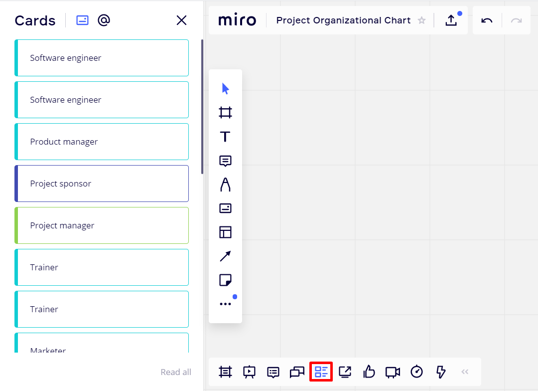Open the voting thumbs-up tool
Screen dimensions: 538x391
click(x=369, y=372)
